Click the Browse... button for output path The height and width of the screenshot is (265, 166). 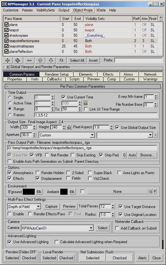pyautogui.click(x=147, y=155)
